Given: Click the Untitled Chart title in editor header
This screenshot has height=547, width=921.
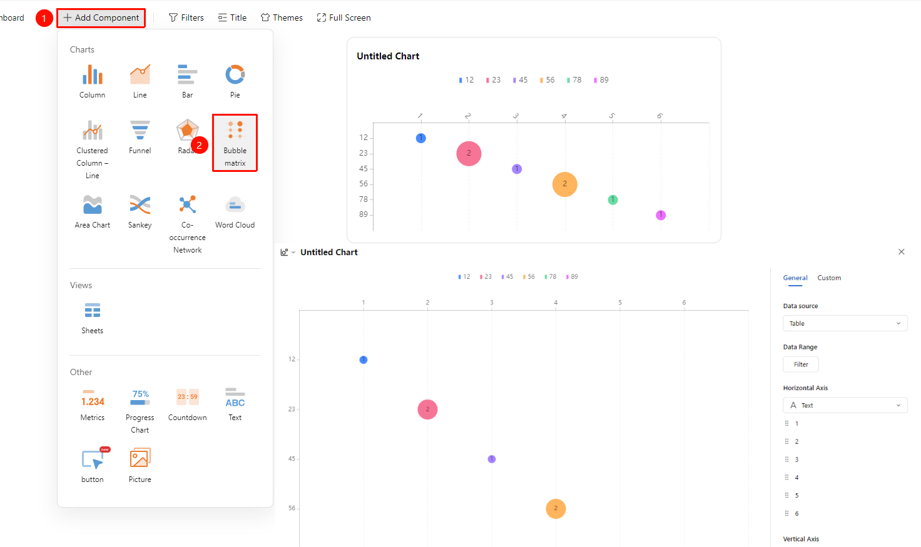Looking at the screenshot, I should coord(329,253).
